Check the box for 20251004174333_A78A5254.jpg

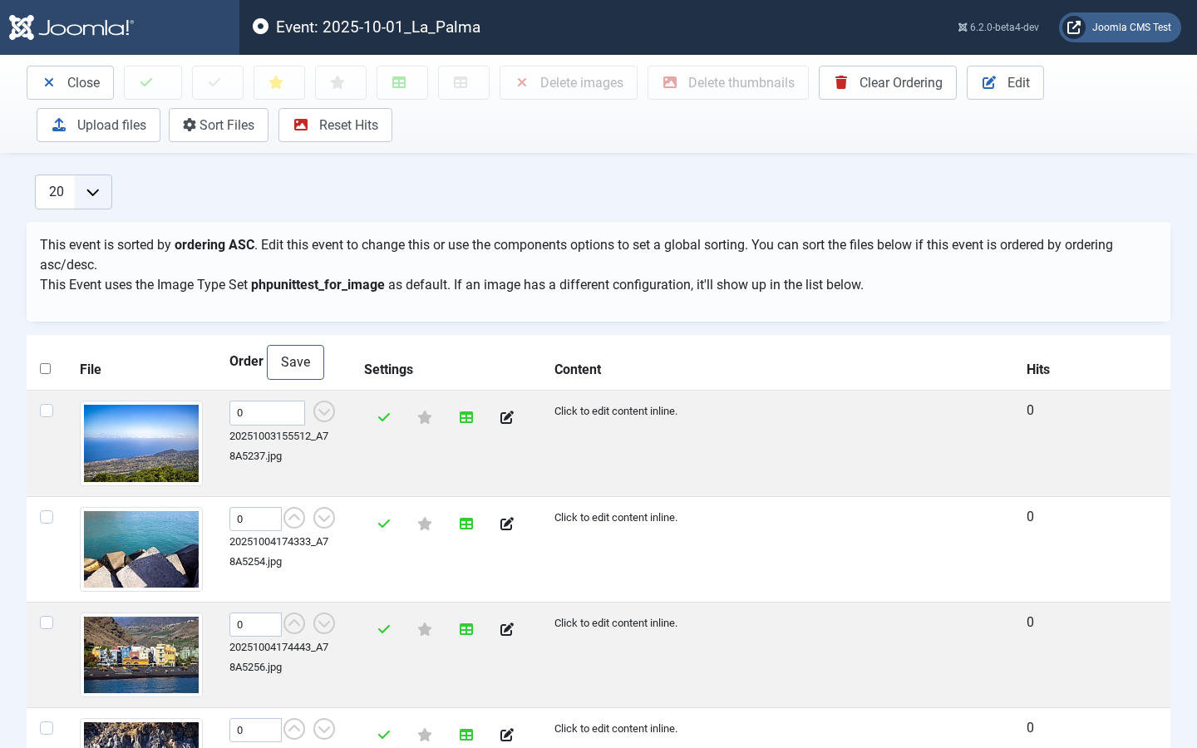click(47, 517)
